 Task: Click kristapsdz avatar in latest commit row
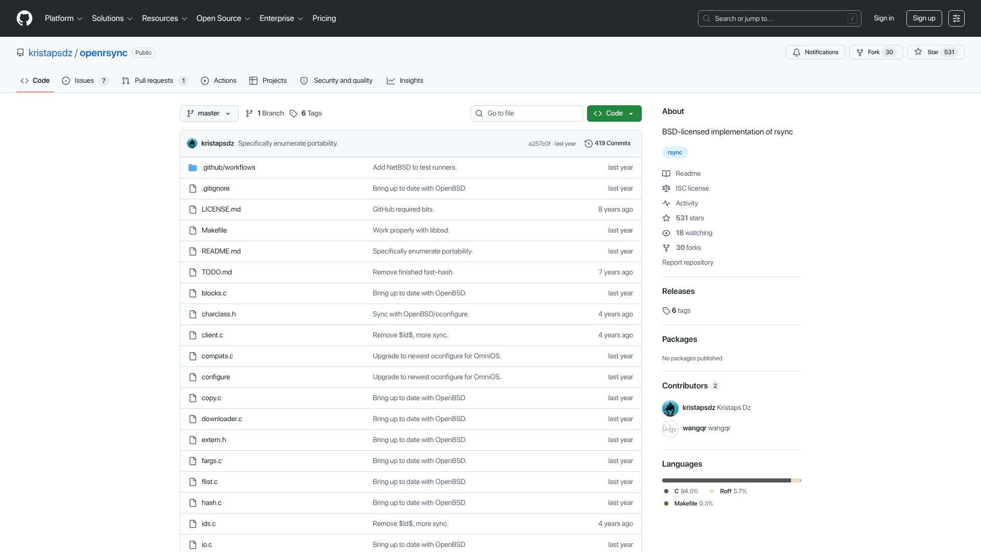[x=192, y=144]
